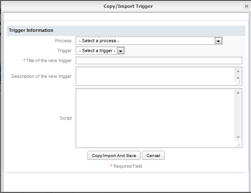251x193 pixels.
Task: Click the Script field label
Action: (x=65, y=118)
